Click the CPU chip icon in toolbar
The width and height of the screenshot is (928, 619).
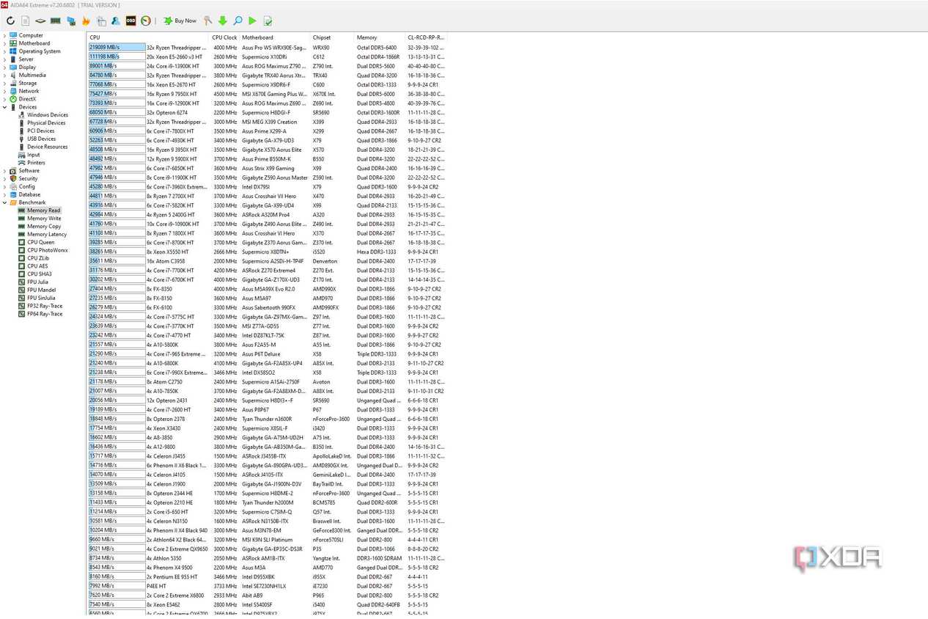click(40, 21)
